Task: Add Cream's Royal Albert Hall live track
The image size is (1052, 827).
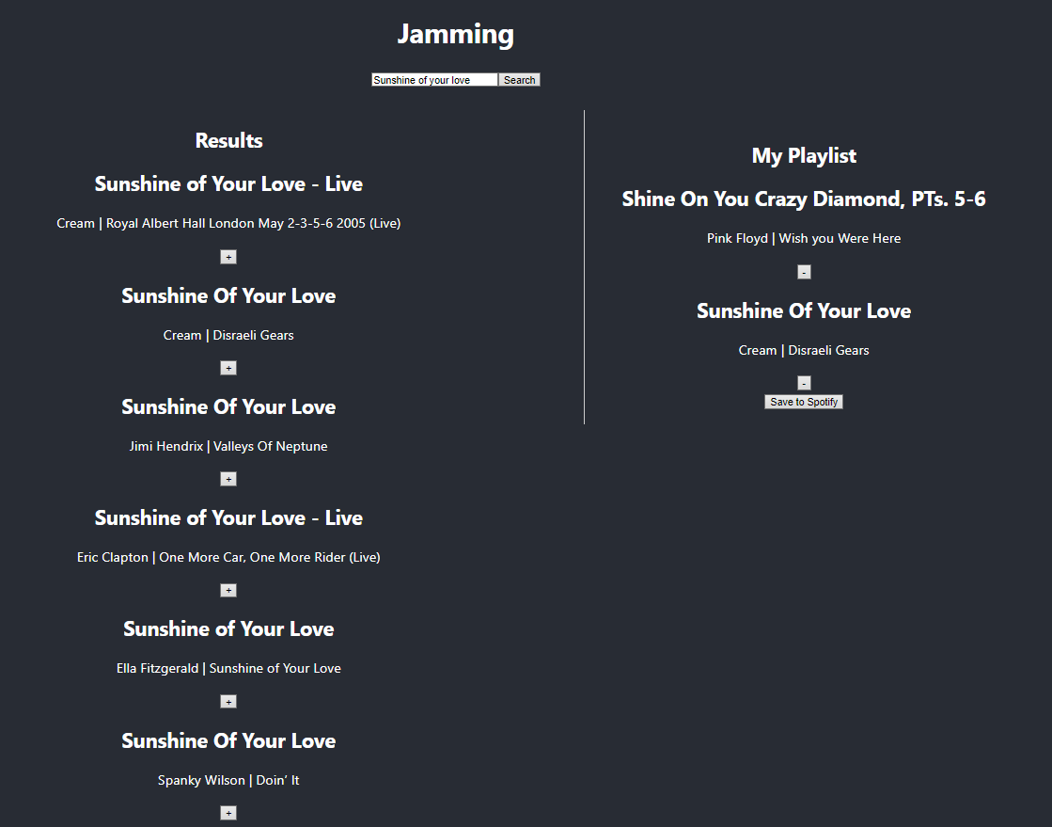Action: (x=228, y=257)
